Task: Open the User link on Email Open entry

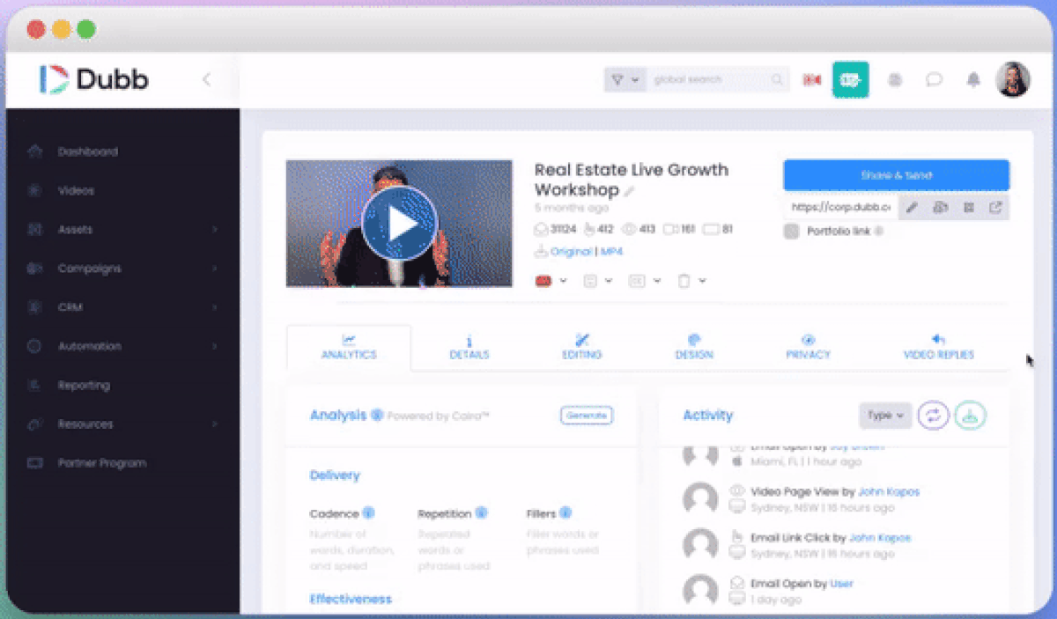Action: (842, 583)
